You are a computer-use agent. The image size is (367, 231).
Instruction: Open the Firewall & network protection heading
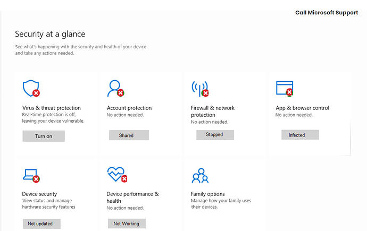point(213,112)
